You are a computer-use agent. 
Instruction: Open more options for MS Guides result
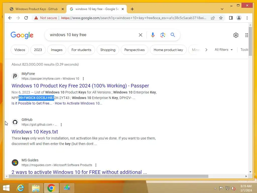click(96, 165)
